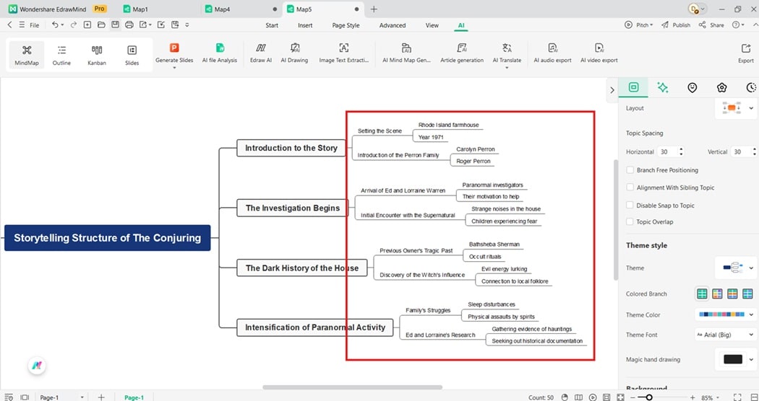Click the horizontal canvas scrollbar
Screen dimensions: 759x401
[353, 387]
